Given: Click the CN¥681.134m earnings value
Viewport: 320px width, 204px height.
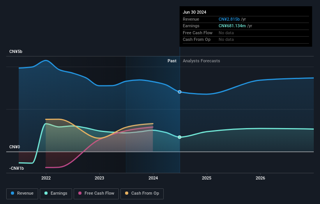Looking at the screenshot, I should tap(232, 26).
